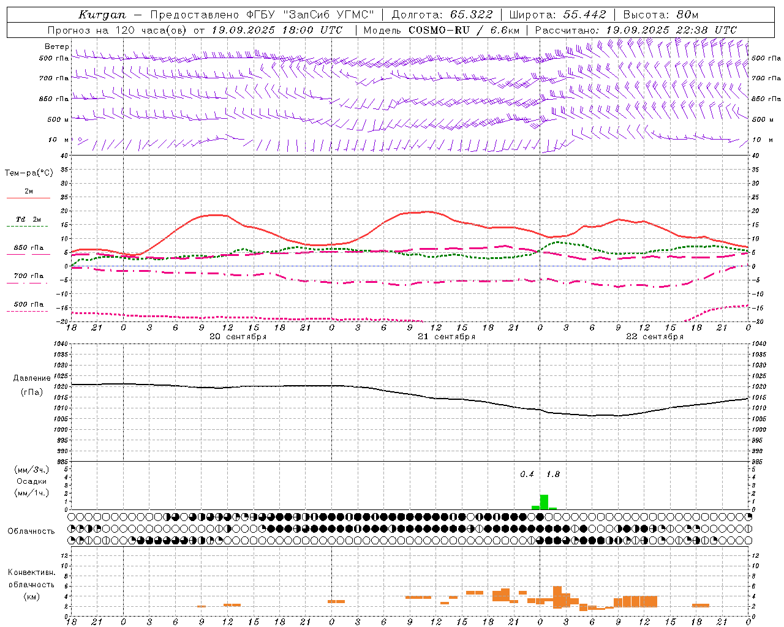Click the '0.4' precipitation value
Image resolution: width=784 pixels, height=627 pixels.
click(527, 475)
